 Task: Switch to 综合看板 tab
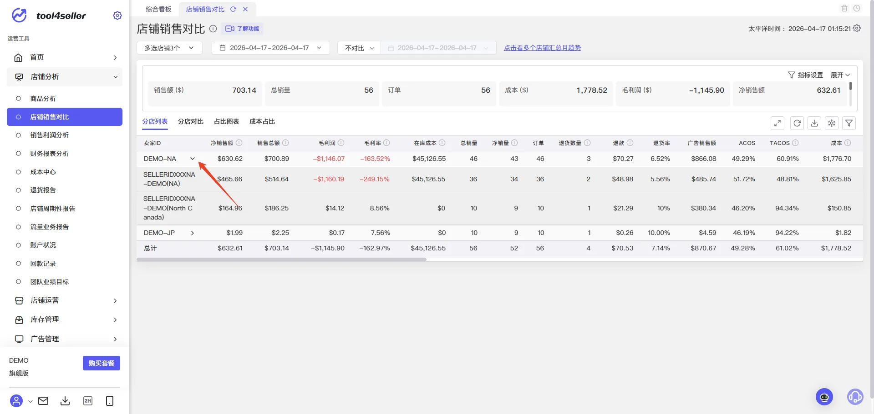[x=158, y=9]
